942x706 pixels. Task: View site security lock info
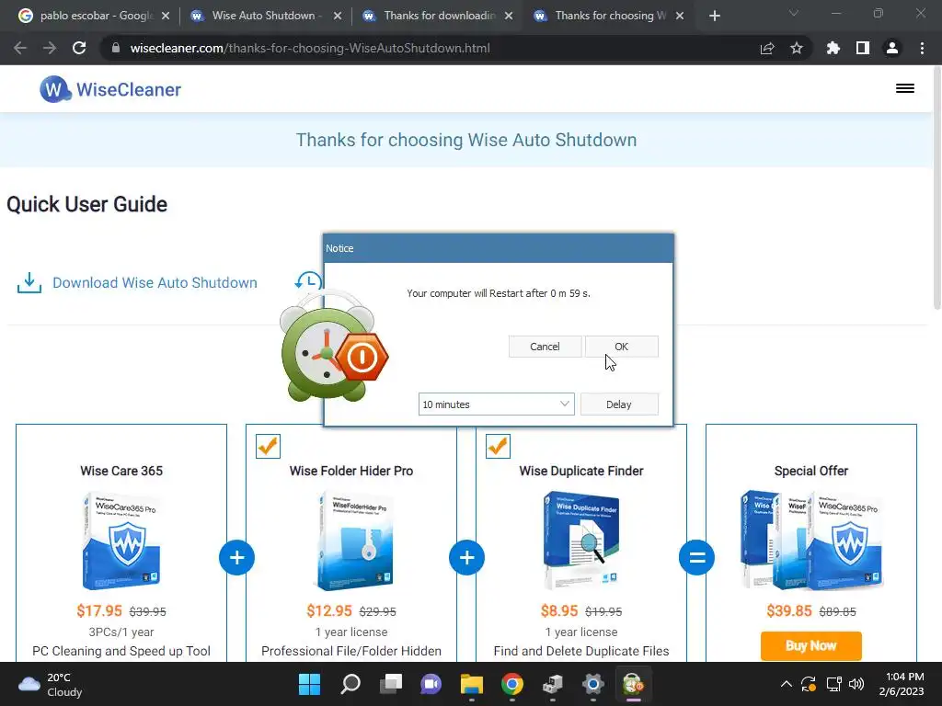[x=116, y=48]
